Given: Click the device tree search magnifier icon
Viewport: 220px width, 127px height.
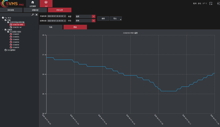Looking at the screenshot, I should point(33,14).
